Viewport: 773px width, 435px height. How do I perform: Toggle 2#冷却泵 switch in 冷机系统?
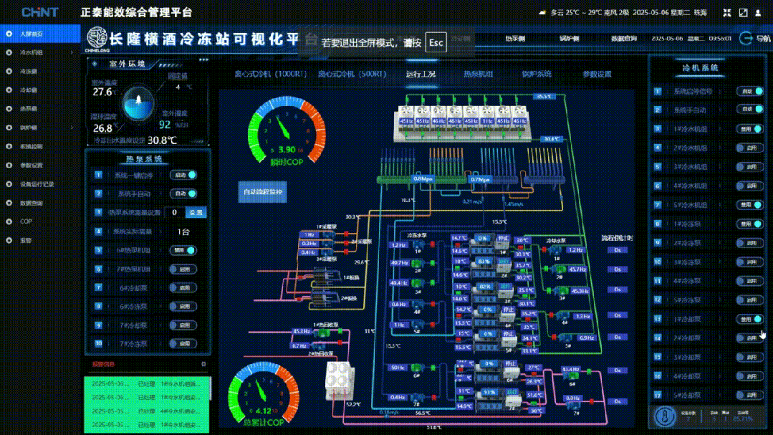[x=750, y=338]
